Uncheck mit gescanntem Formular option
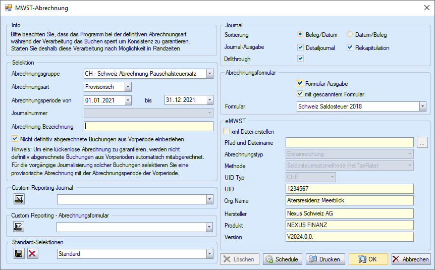The height and width of the screenshot is (270, 435). (x=301, y=94)
